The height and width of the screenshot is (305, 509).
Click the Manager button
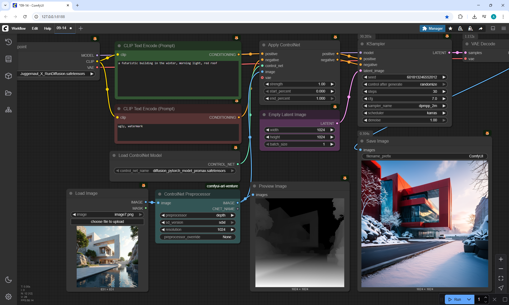tap(432, 28)
